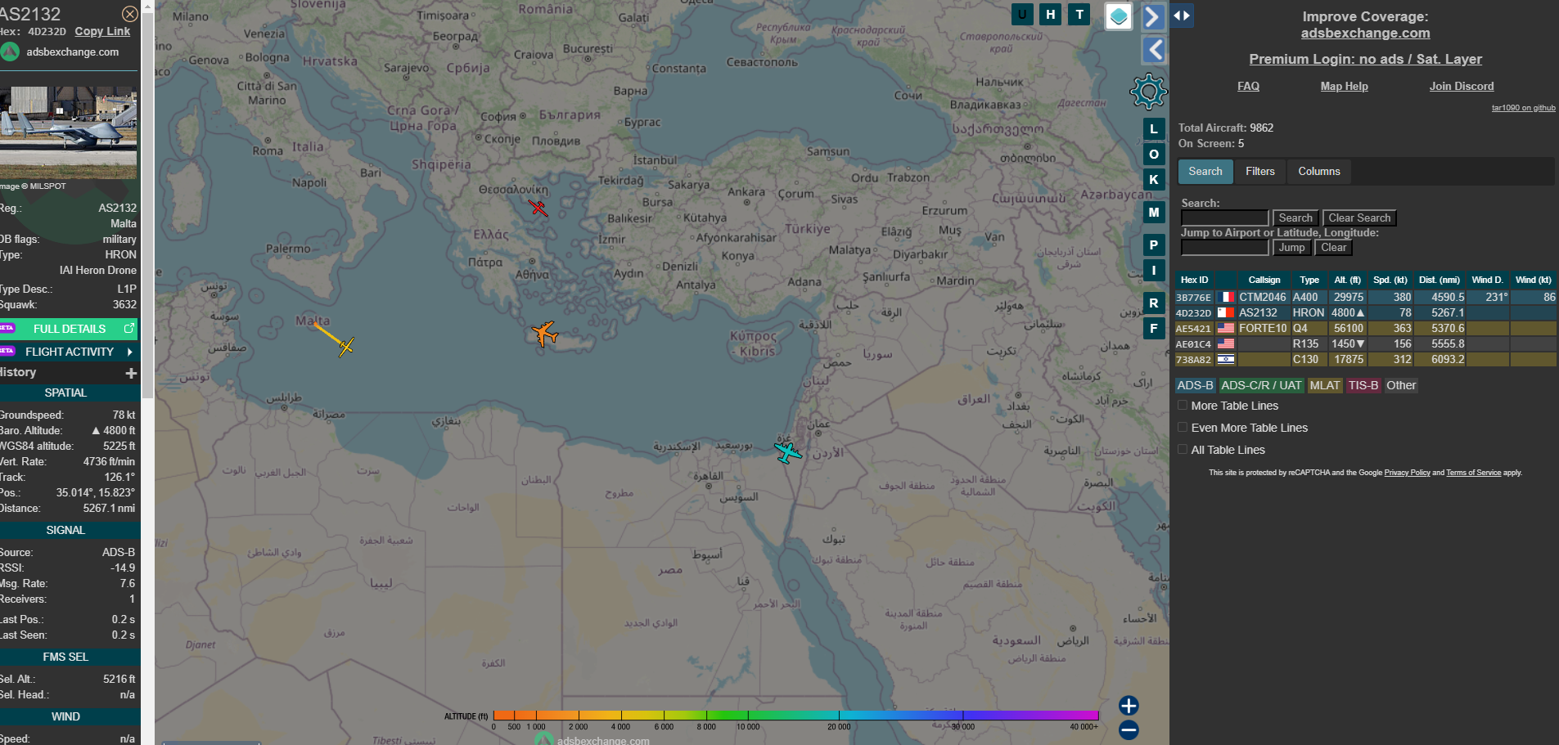Check the All Table Lines option
Viewport: 1559px width, 745px height.
tap(1183, 450)
